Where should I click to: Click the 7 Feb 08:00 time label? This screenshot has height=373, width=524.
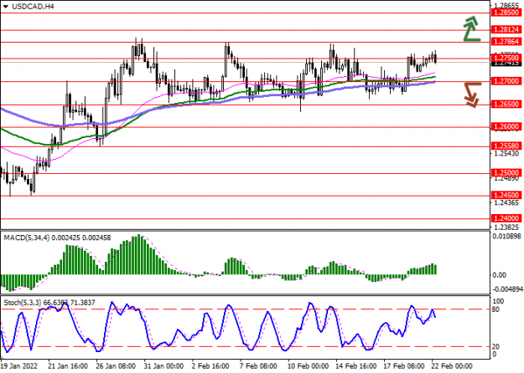(258, 366)
